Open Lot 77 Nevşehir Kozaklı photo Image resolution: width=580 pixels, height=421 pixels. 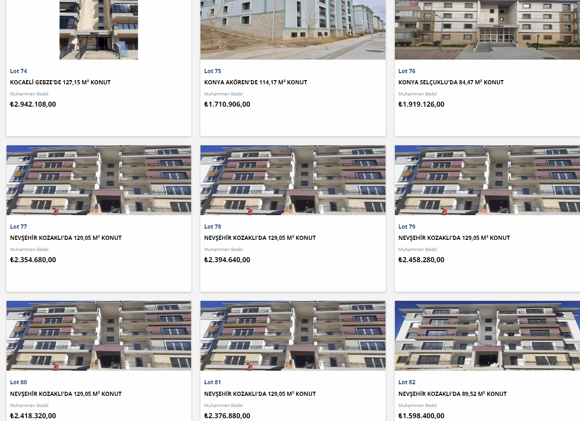(x=99, y=180)
